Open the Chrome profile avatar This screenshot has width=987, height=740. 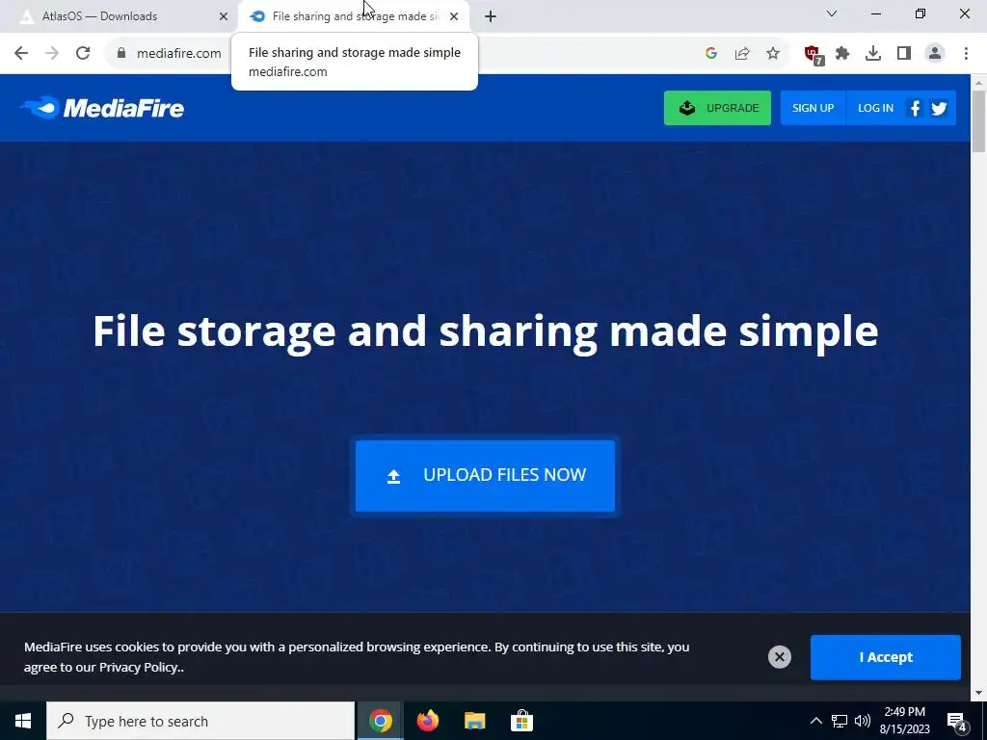pos(935,54)
